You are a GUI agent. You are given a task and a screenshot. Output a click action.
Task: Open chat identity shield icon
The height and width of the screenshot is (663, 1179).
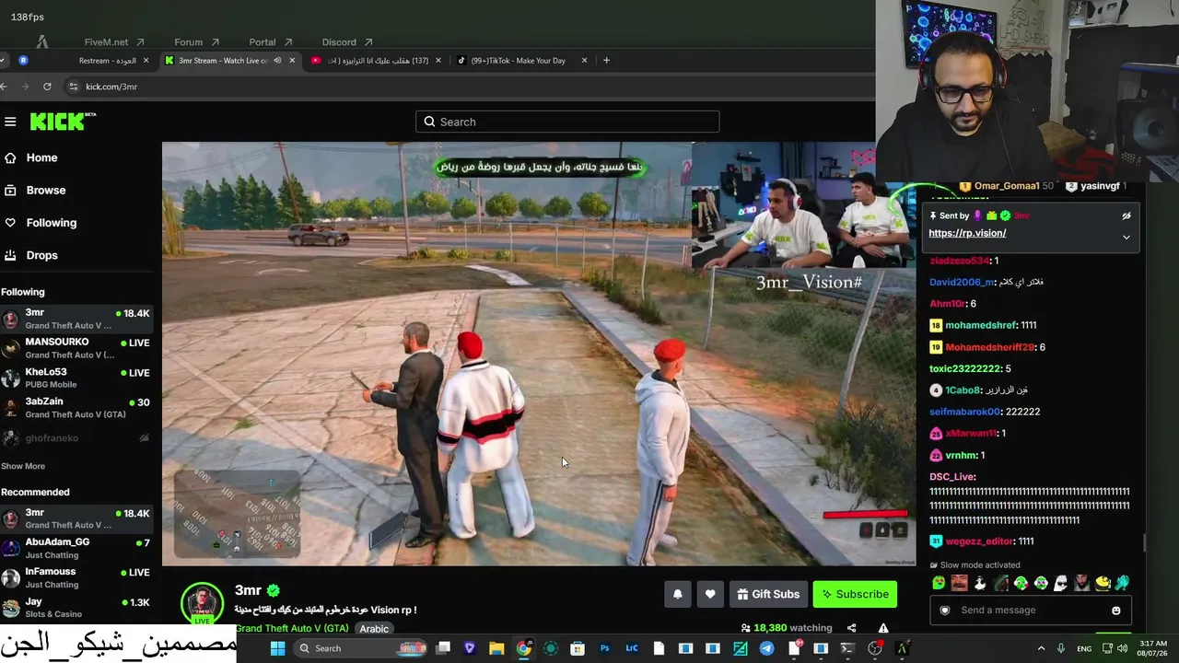tap(944, 611)
